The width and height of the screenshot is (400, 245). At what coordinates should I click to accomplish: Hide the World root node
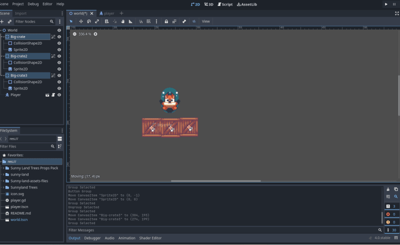59,30
